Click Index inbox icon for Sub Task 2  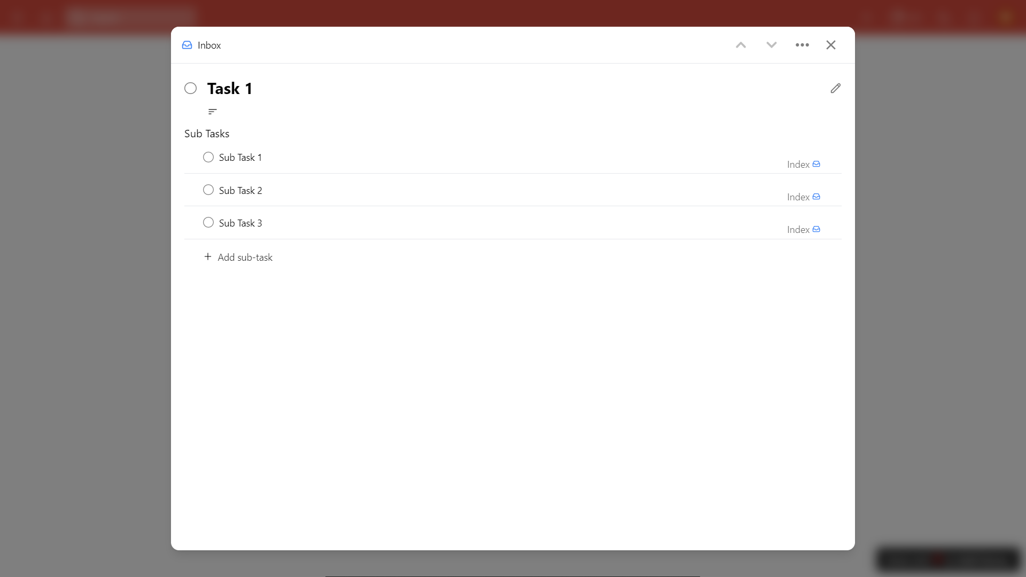point(817,197)
